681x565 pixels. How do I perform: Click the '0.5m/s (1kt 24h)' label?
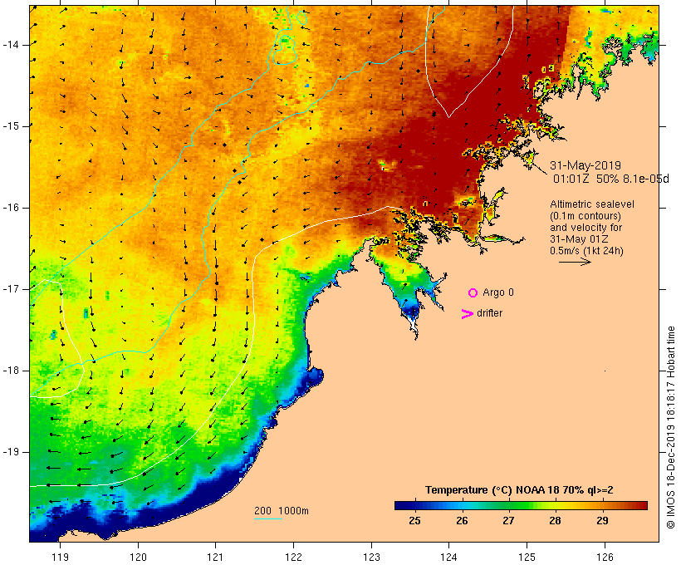(x=586, y=251)
